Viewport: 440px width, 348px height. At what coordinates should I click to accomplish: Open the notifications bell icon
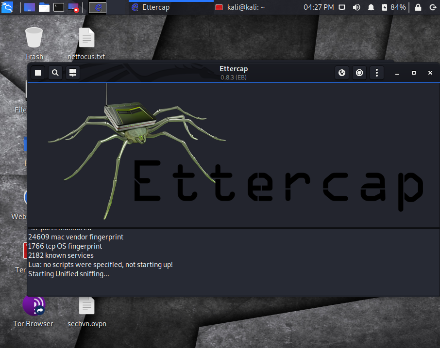pos(371,7)
